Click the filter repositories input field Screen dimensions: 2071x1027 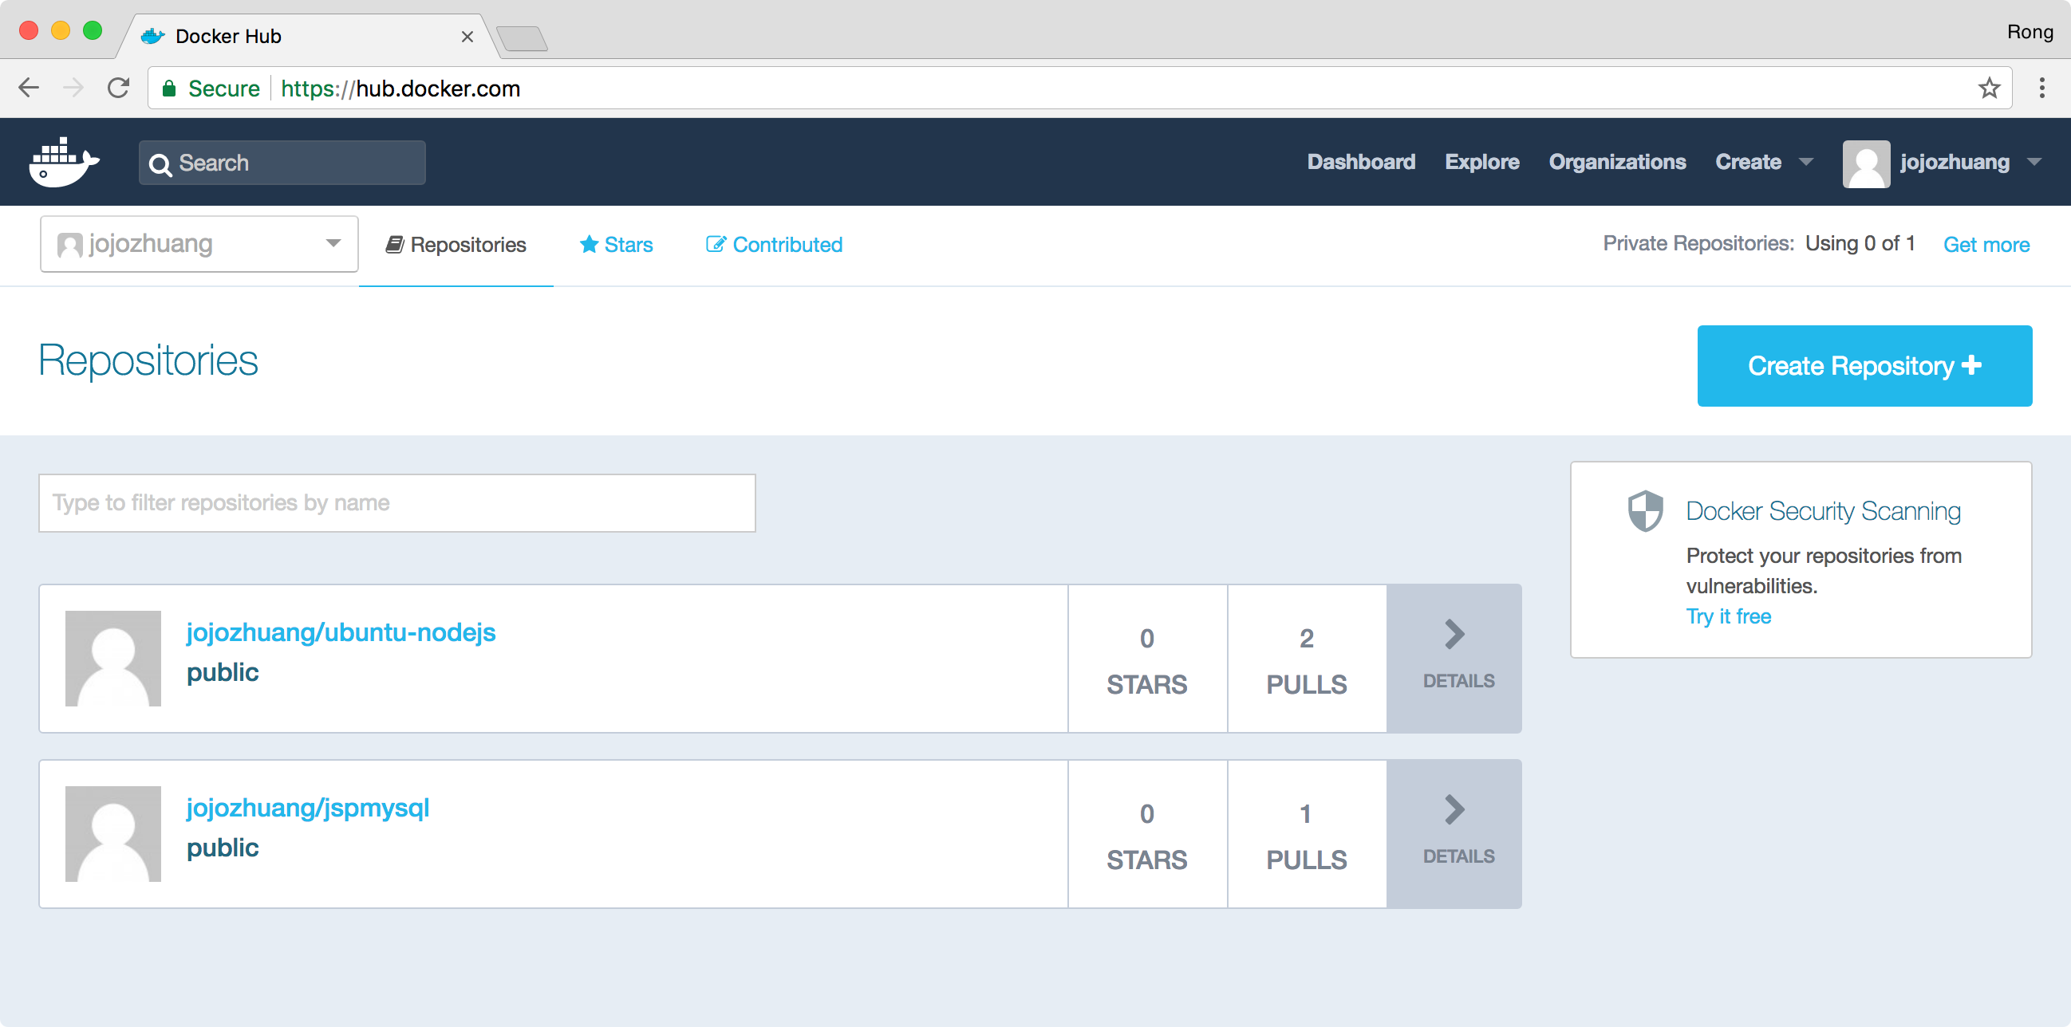(x=396, y=503)
